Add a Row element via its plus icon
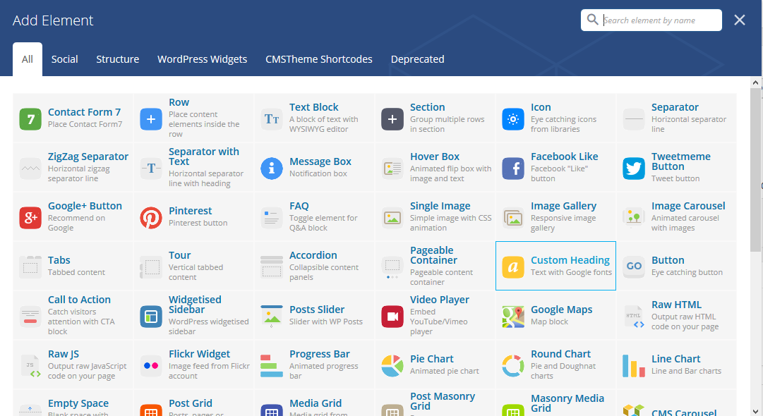The width and height of the screenshot is (763, 416). click(x=151, y=119)
